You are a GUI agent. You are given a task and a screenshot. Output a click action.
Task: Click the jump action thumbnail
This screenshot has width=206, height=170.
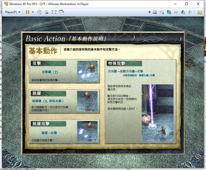[x=87, y=101]
